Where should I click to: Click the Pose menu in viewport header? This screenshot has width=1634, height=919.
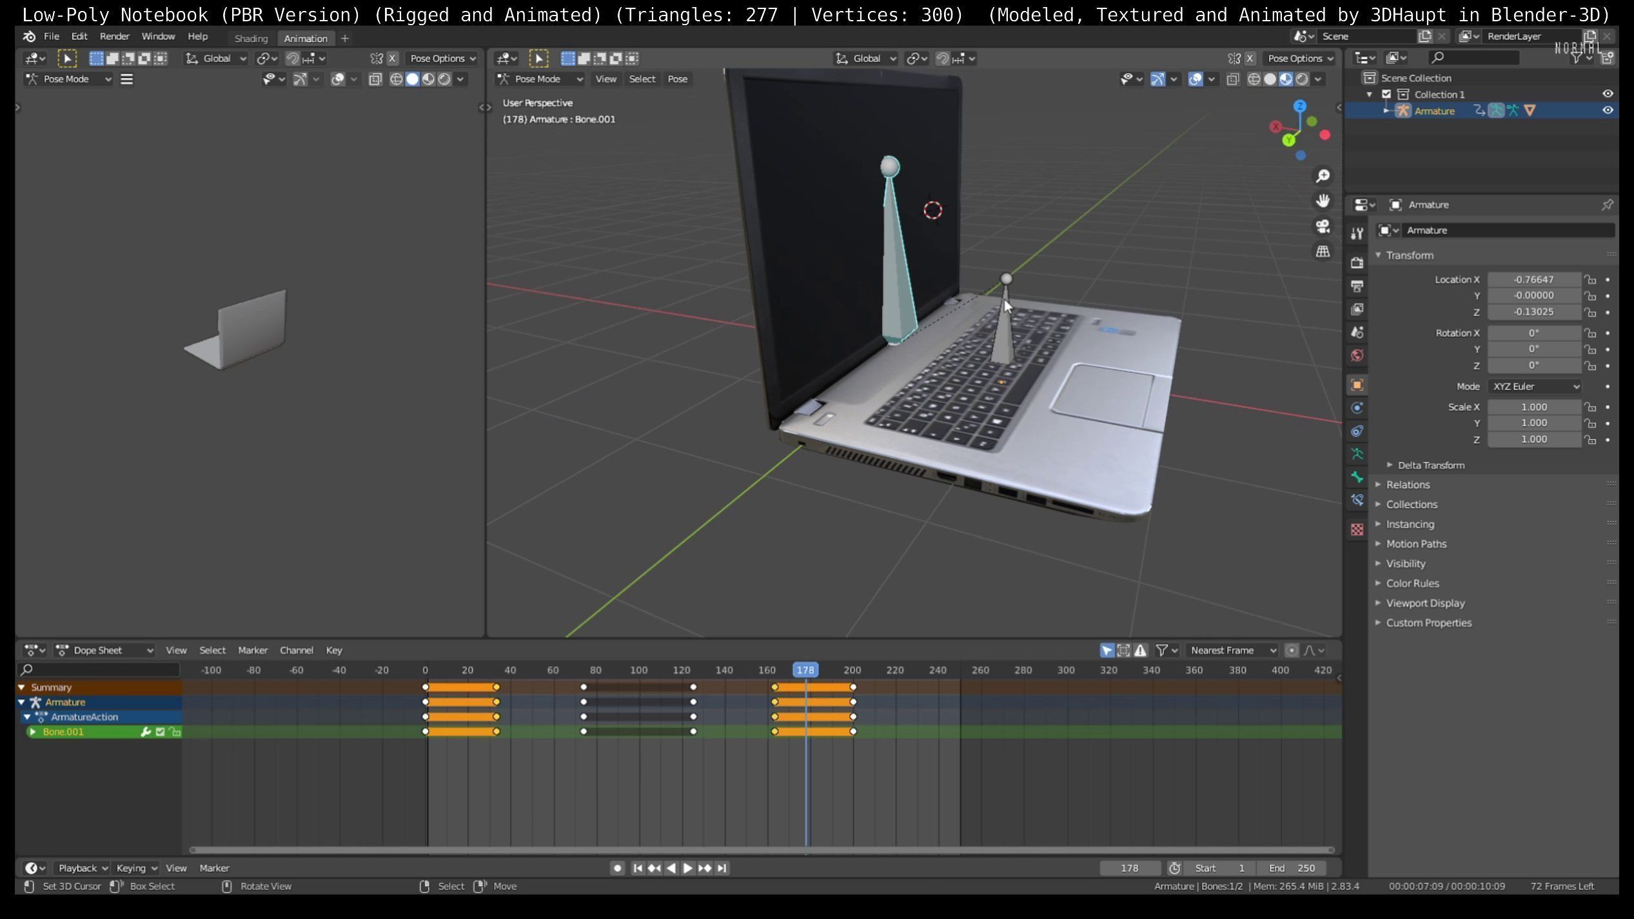677,79
